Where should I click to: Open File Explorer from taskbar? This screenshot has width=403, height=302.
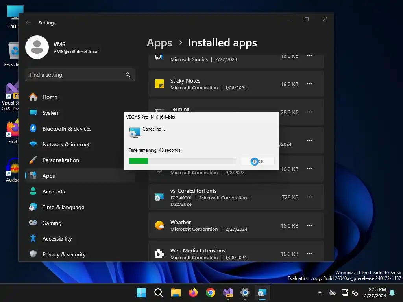tap(176, 293)
